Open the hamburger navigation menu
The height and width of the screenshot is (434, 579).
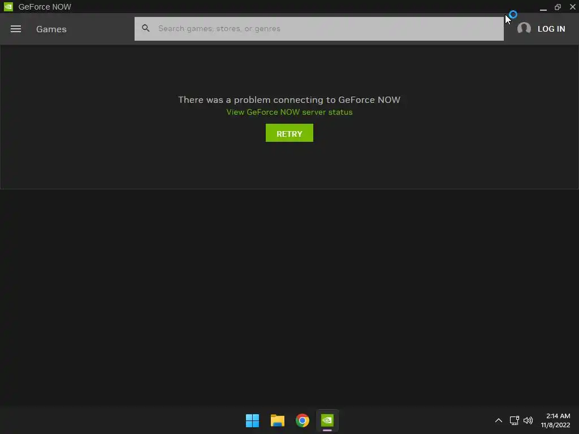15,29
